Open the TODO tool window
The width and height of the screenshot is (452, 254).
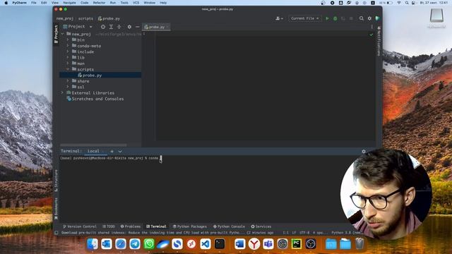[109, 226]
